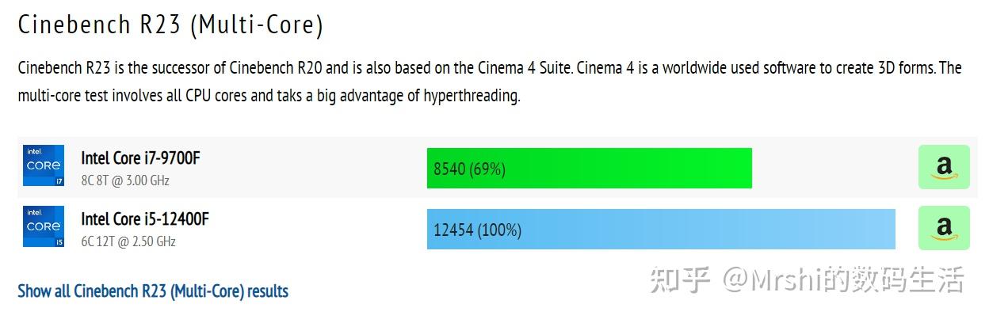989x319 pixels.
Task: Open the Intel Core i5-12400F name link
Action: (145, 219)
